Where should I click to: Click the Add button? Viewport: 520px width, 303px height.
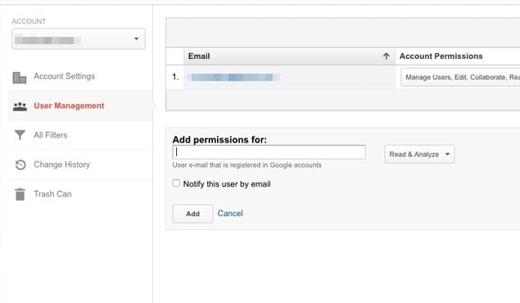[x=192, y=214]
